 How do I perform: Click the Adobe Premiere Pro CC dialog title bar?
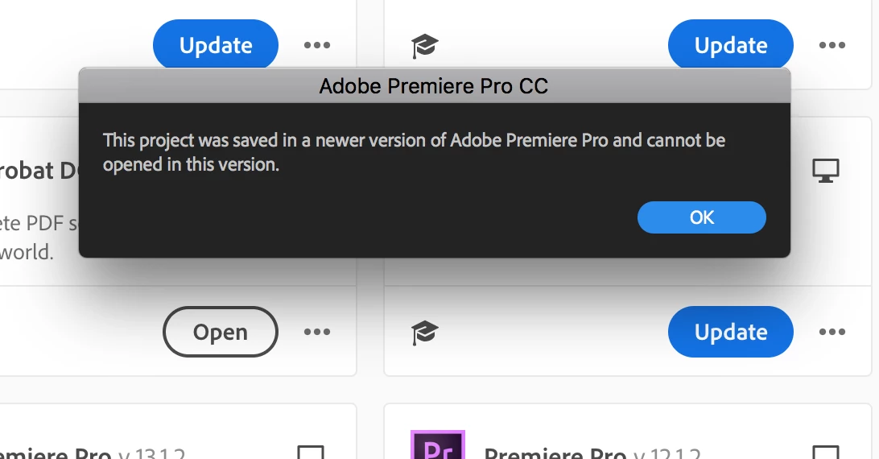click(434, 86)
